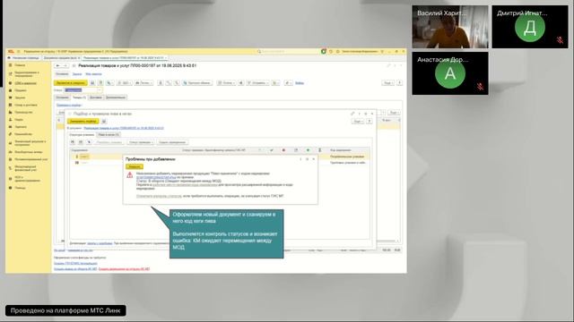Click the back arrow beside the document title
Viewport: 574px width, 322px height.
57,65
